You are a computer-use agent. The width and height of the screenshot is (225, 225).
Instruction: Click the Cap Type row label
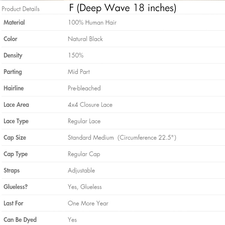16,154
